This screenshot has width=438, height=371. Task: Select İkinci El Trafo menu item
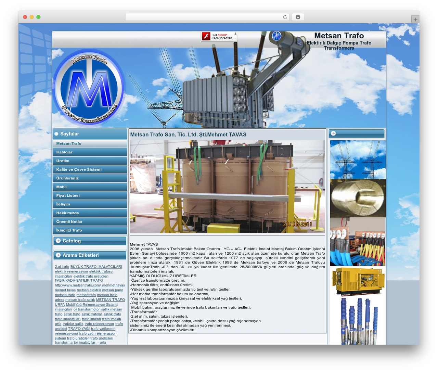click(x=90, y=230)
